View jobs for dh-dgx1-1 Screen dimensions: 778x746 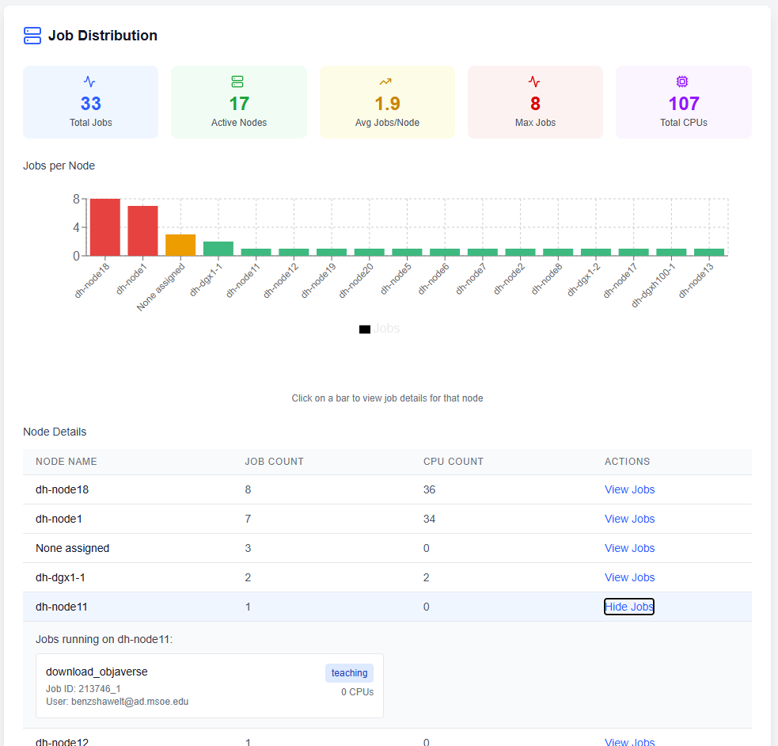coord(629,577)
